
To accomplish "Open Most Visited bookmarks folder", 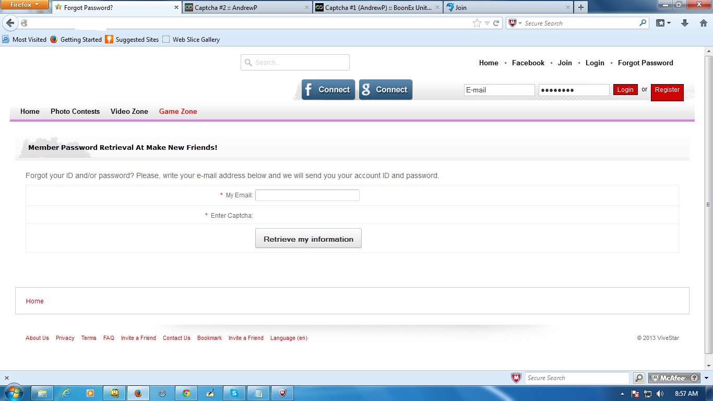I will 25,40.
